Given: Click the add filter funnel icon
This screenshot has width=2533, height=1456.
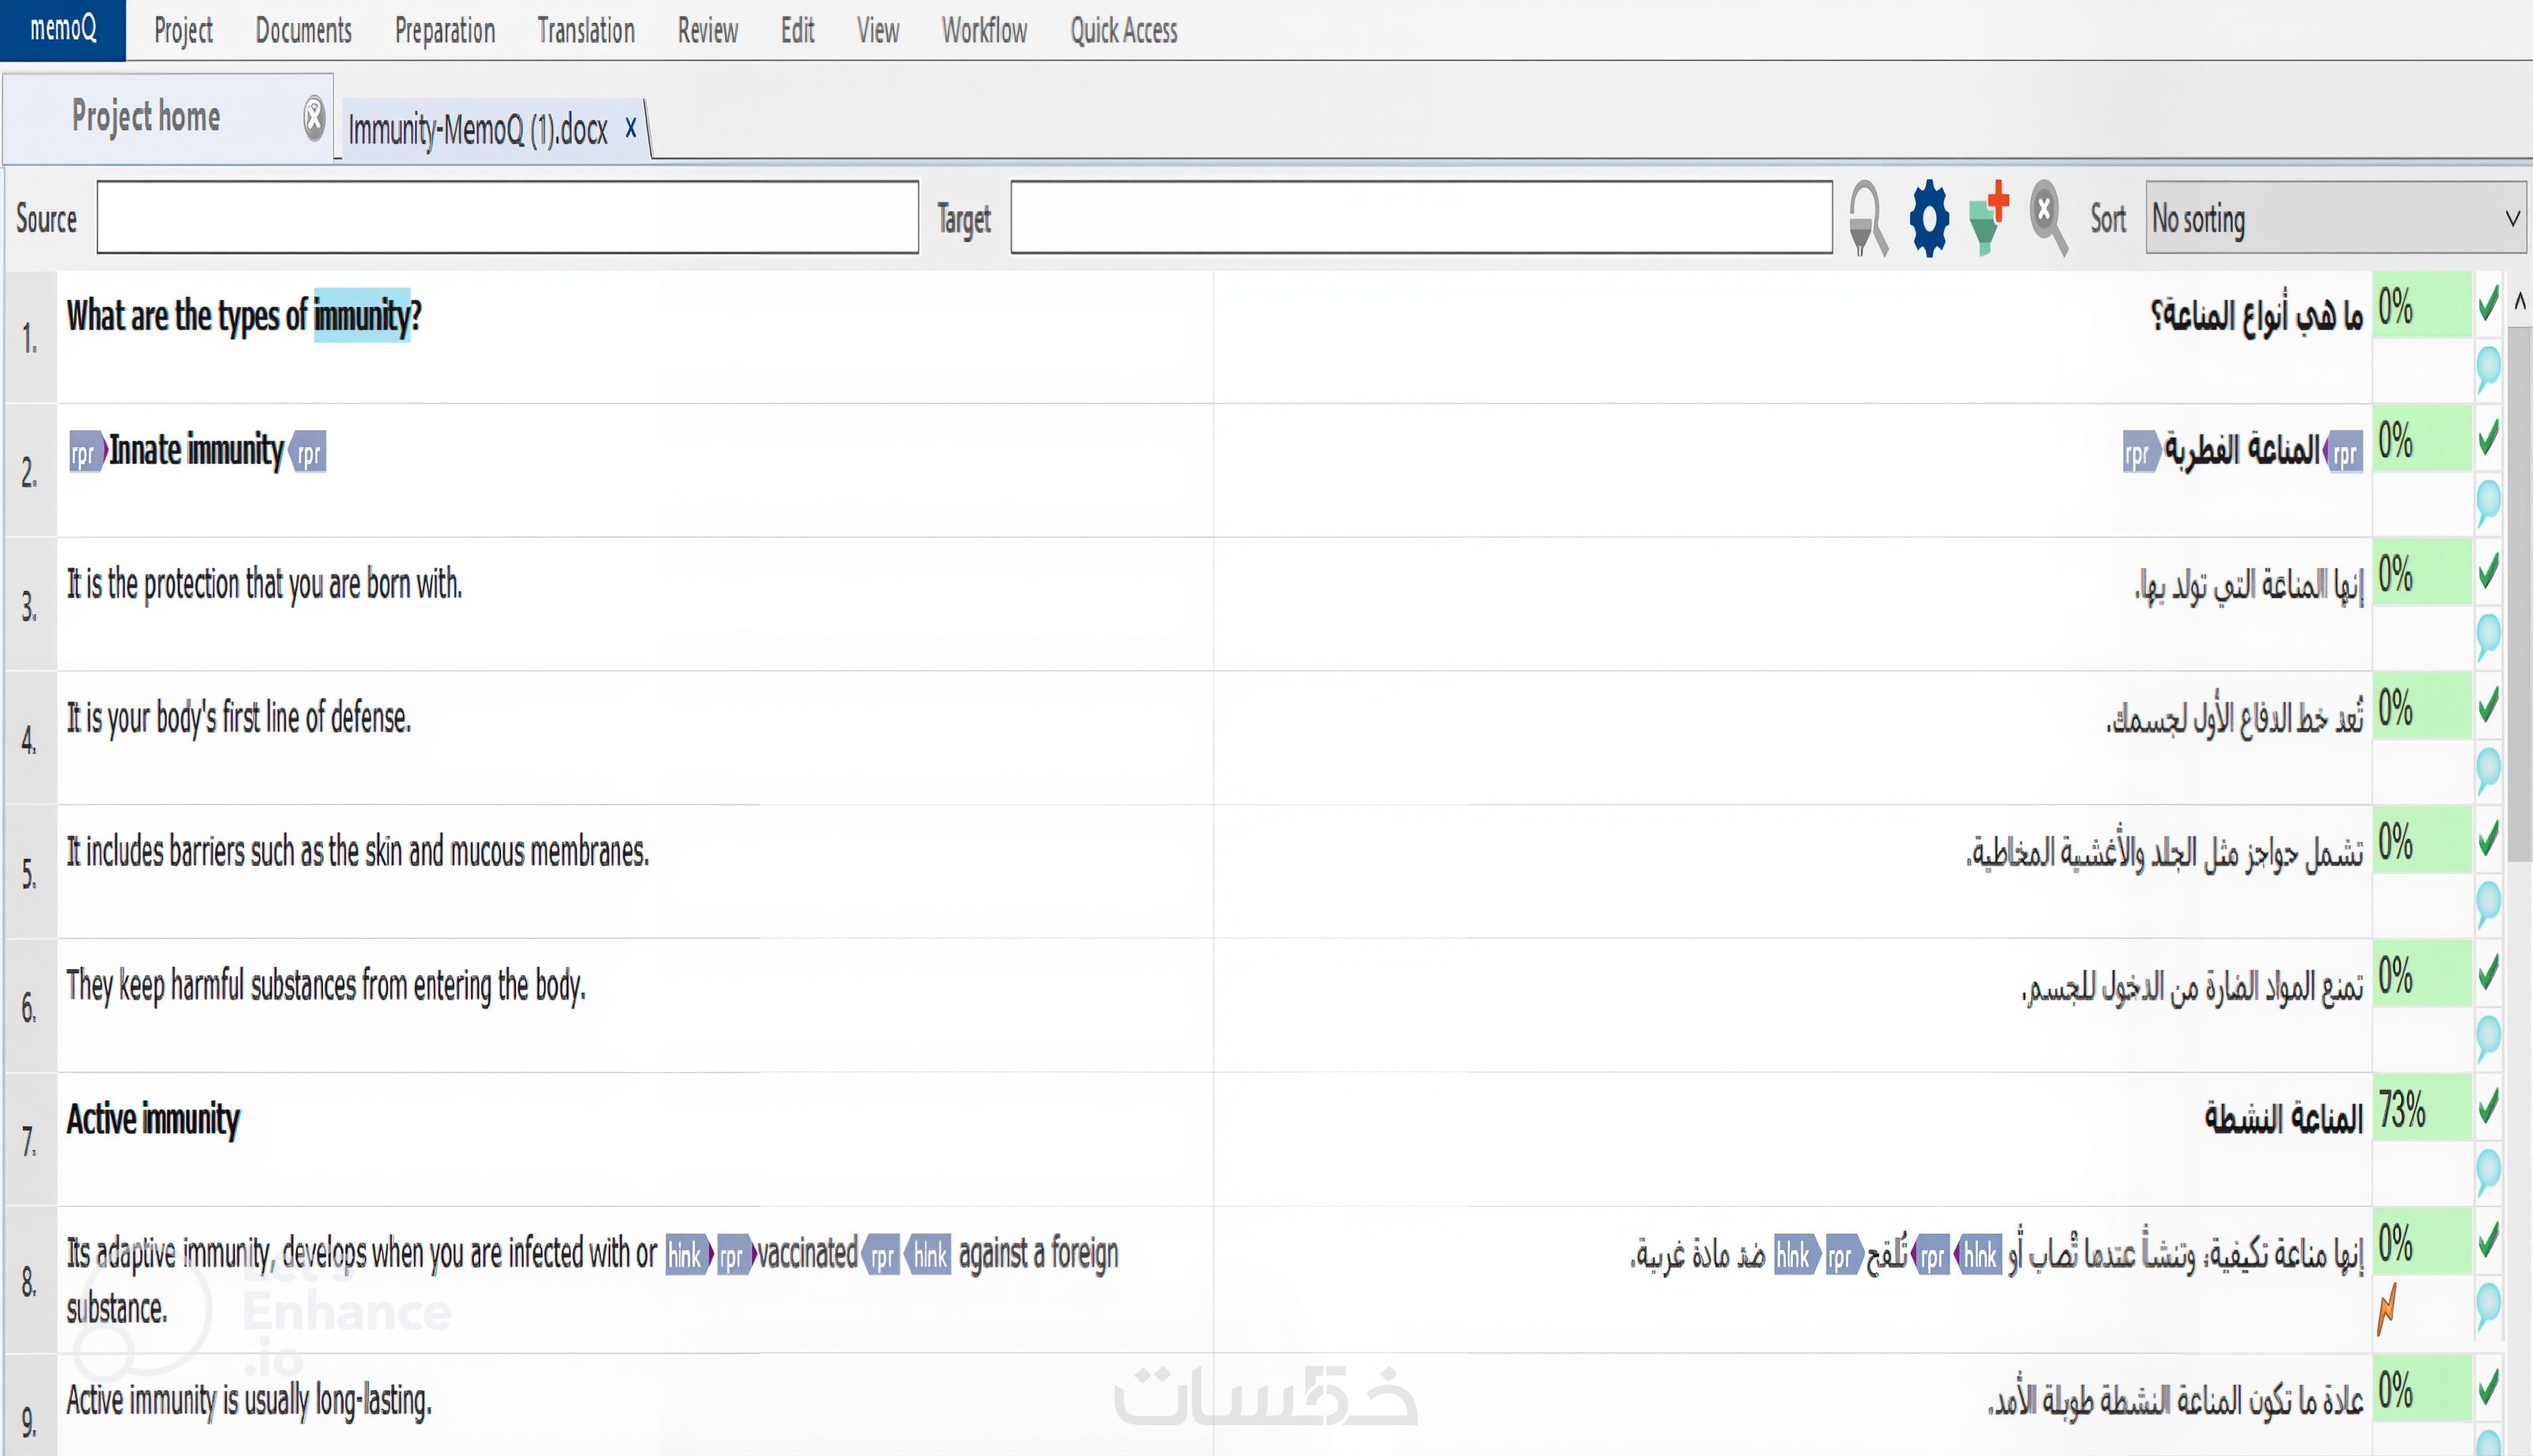Looking at the screenshot, I should click(1988, 218).
